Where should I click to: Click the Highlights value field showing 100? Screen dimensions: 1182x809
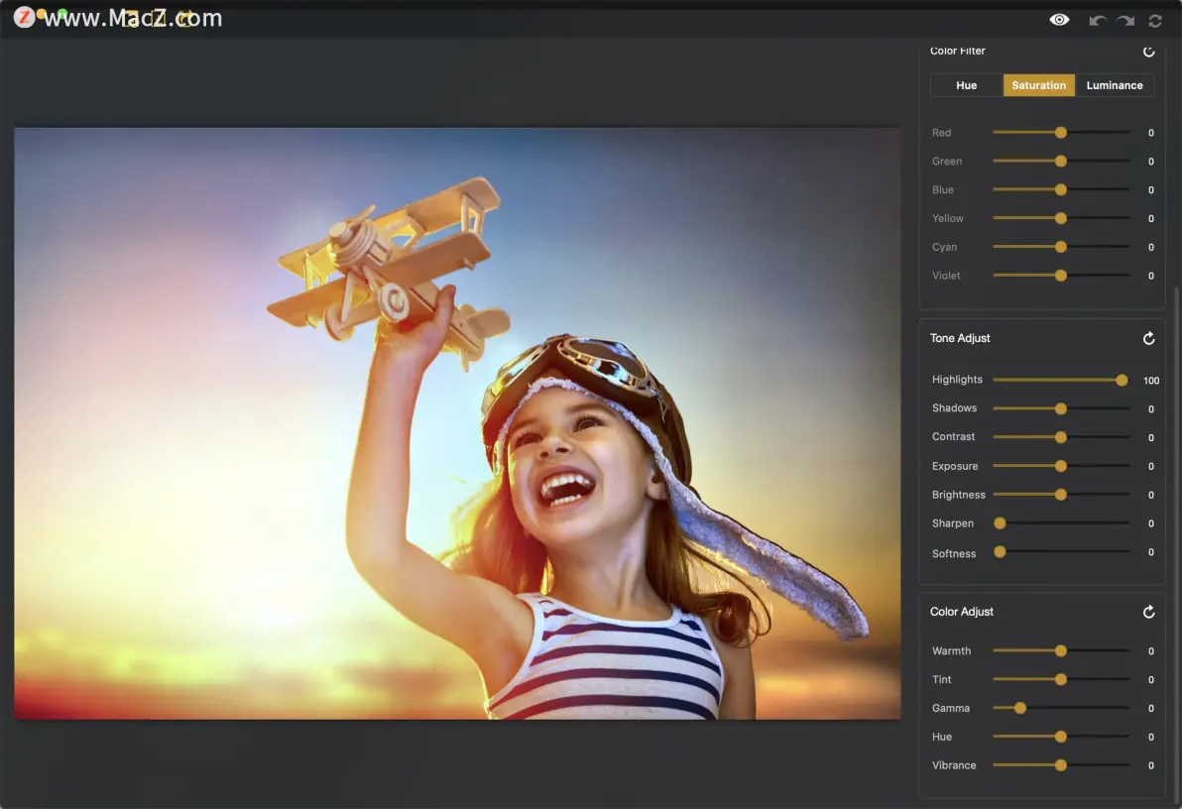pos(1150,381)
